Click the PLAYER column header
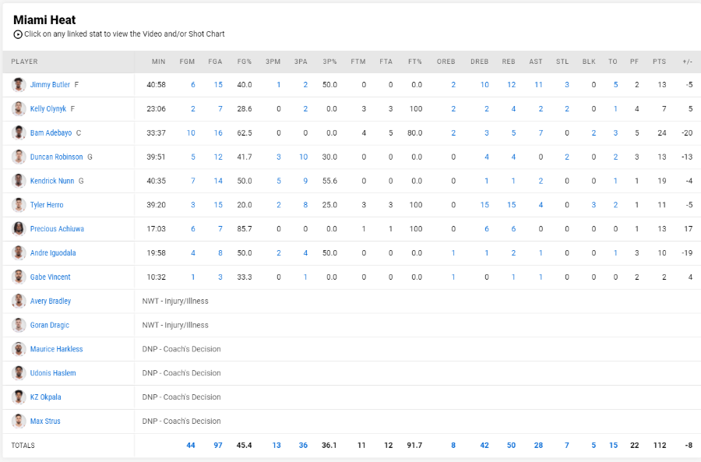Image resolution: width=701 pixels, height=462 pixels. (25, 62)
